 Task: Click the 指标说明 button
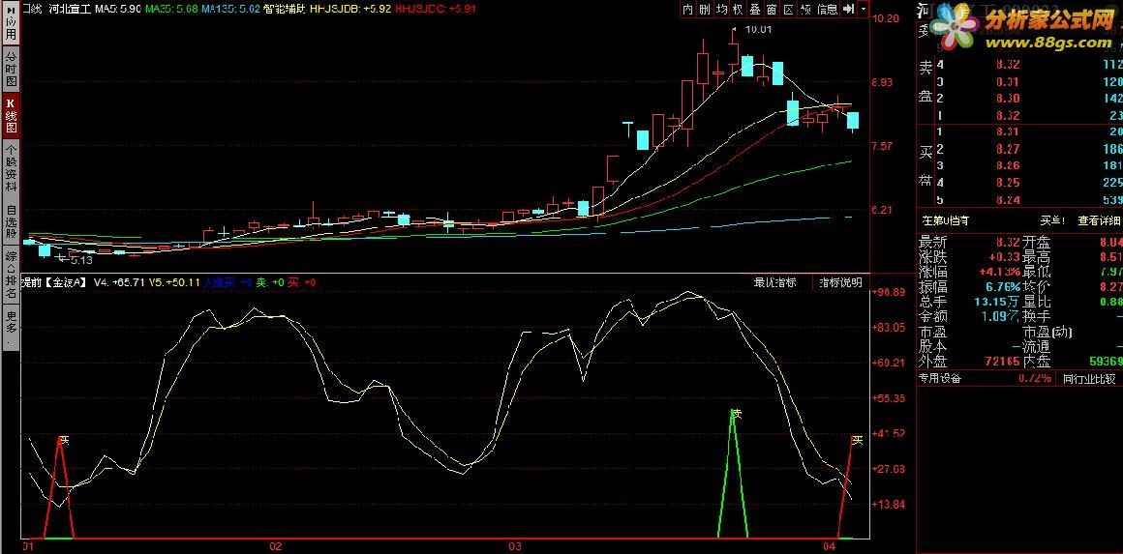pos(841,282)
